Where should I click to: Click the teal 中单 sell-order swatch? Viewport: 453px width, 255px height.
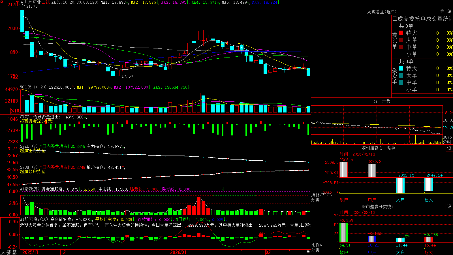pos(401,82)
